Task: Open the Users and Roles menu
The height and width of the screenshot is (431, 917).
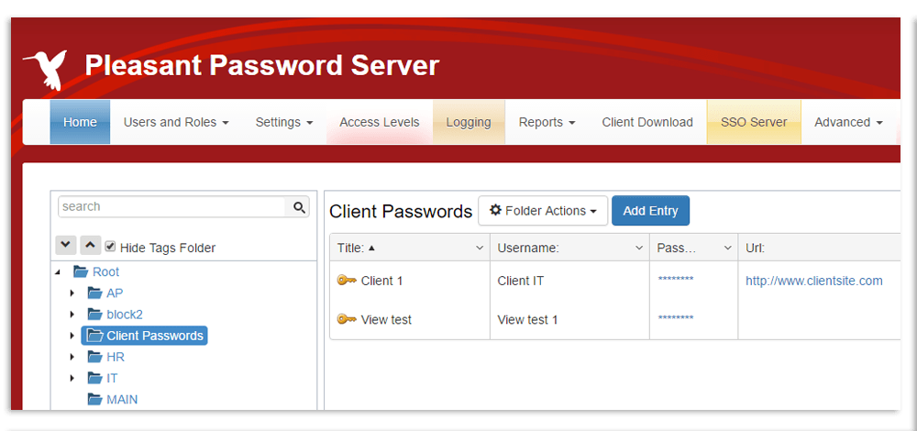Action: tap(175, 122)
